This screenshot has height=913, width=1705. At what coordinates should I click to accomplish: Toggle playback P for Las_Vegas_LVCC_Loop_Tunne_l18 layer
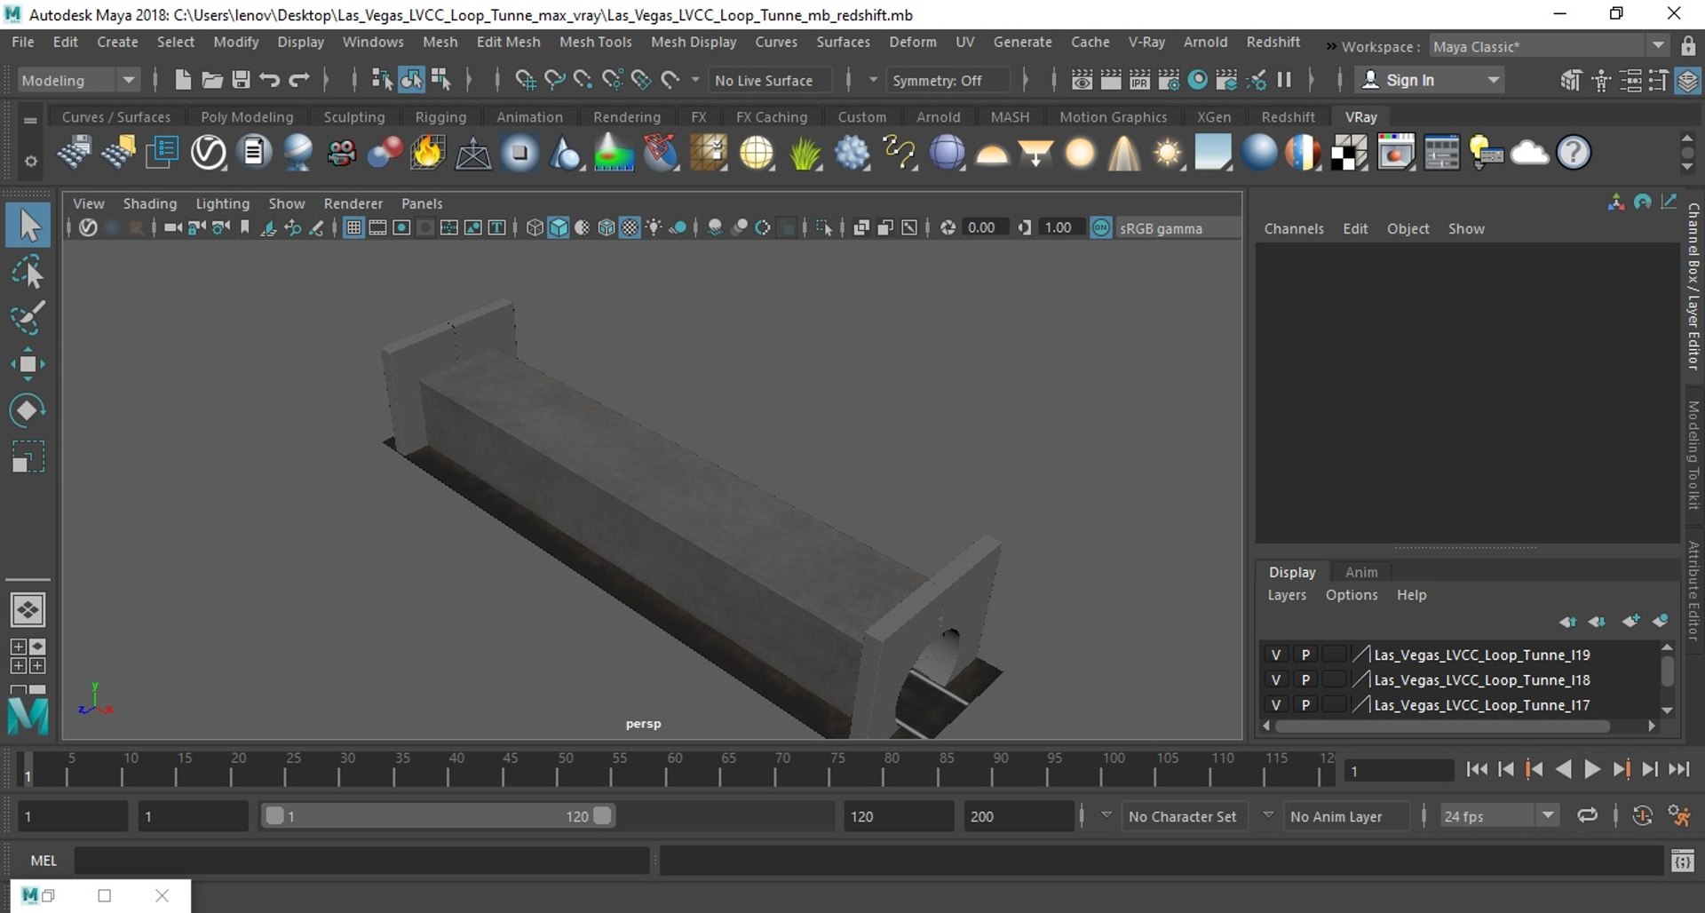click(x=1305, y=679)
